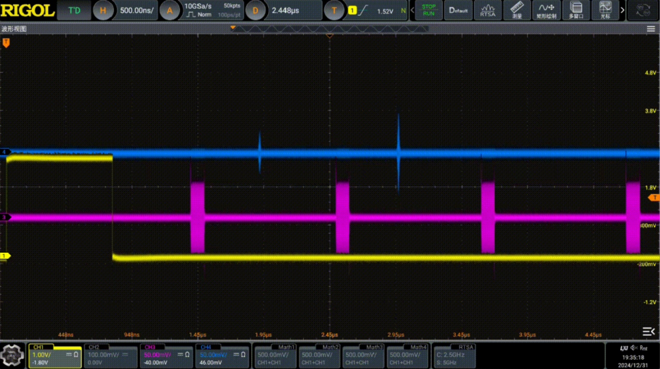Open acquisition menu via A icon
660x369 pixels.
click(x=170, y=11)
